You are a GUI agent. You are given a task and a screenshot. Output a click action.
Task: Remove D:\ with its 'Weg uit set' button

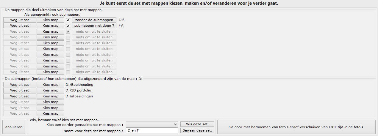[x=20, y=20]
